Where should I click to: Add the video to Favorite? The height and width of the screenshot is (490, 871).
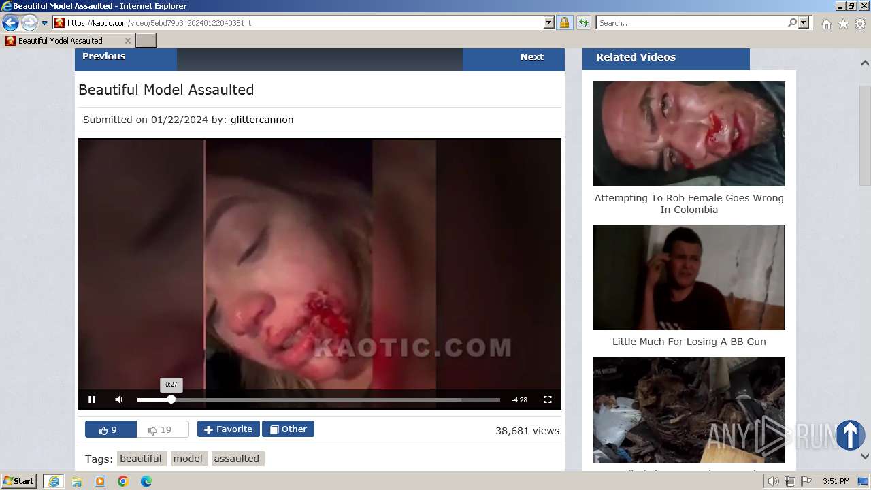pyautogui.click(x=229, y=429)
